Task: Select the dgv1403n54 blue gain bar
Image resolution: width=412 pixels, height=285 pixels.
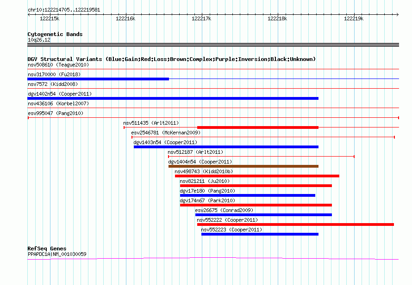Action: pyautogui.click(x=226, y=147)
